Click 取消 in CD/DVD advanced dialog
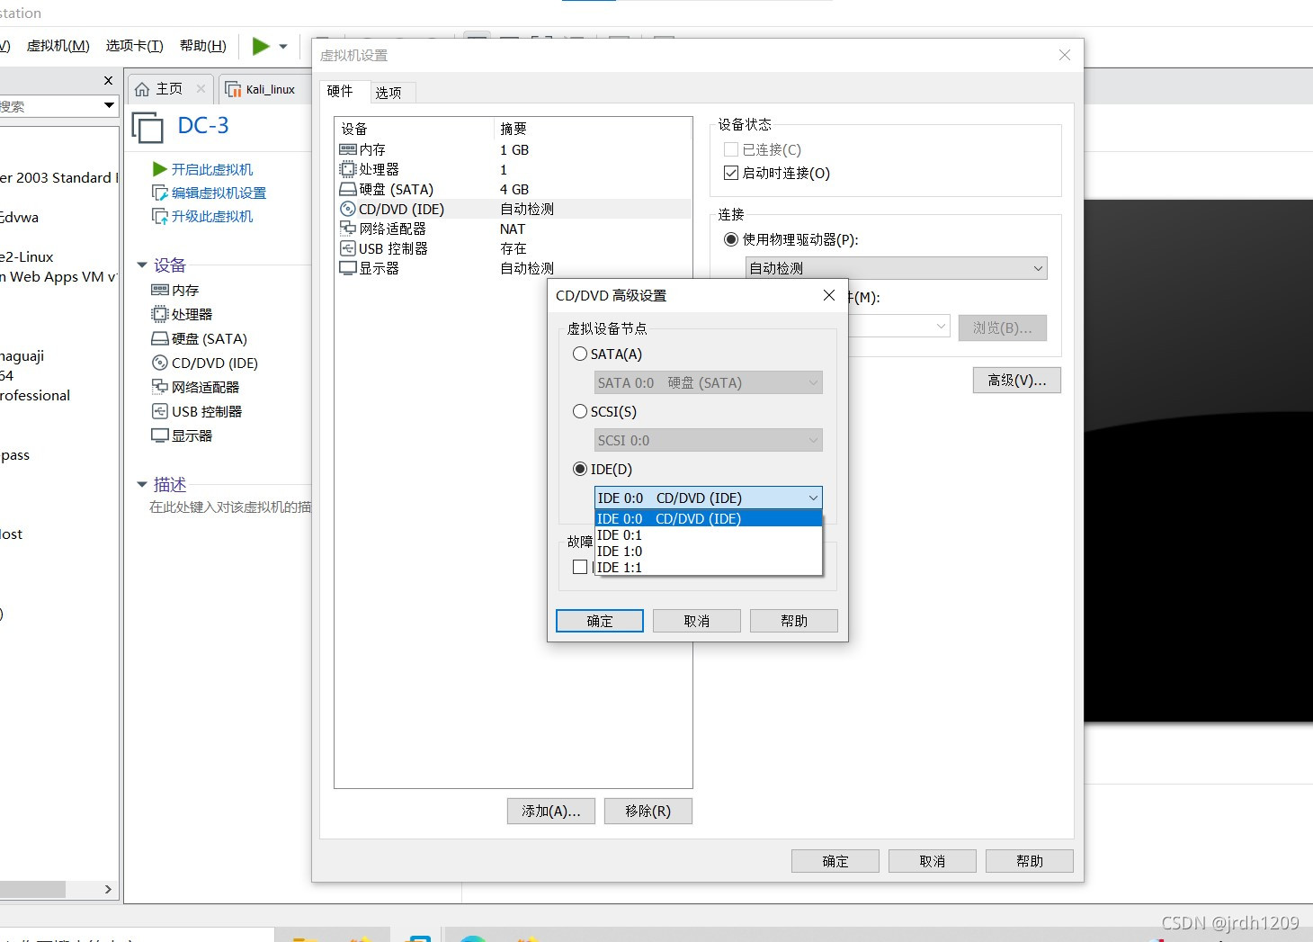This screenshot has width=1313, height=942. click(697, 621)
